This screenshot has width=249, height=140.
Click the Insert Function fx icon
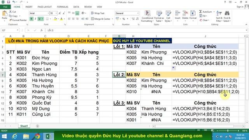(42, 30)
